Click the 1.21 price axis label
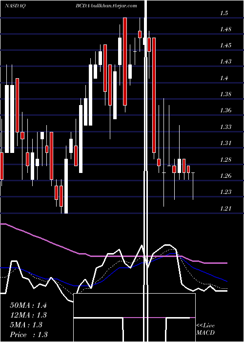 tap(225, 208)
